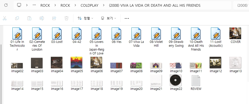
Task: Click the Cut scissors icon
Action: pos(5,18)
